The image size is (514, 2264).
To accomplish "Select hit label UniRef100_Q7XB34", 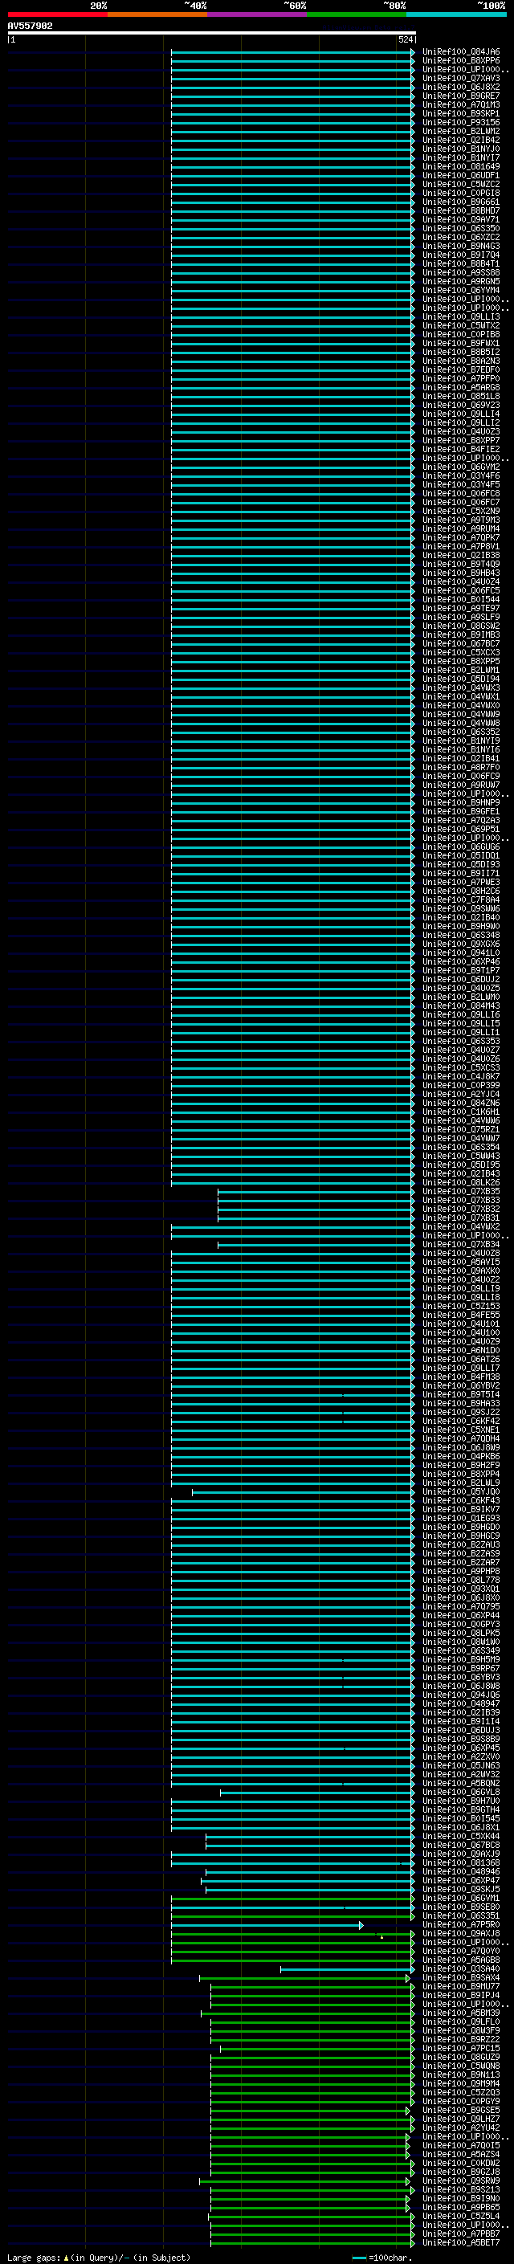I will [461, 1243].
